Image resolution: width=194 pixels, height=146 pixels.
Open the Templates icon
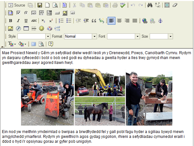[64, 5]
